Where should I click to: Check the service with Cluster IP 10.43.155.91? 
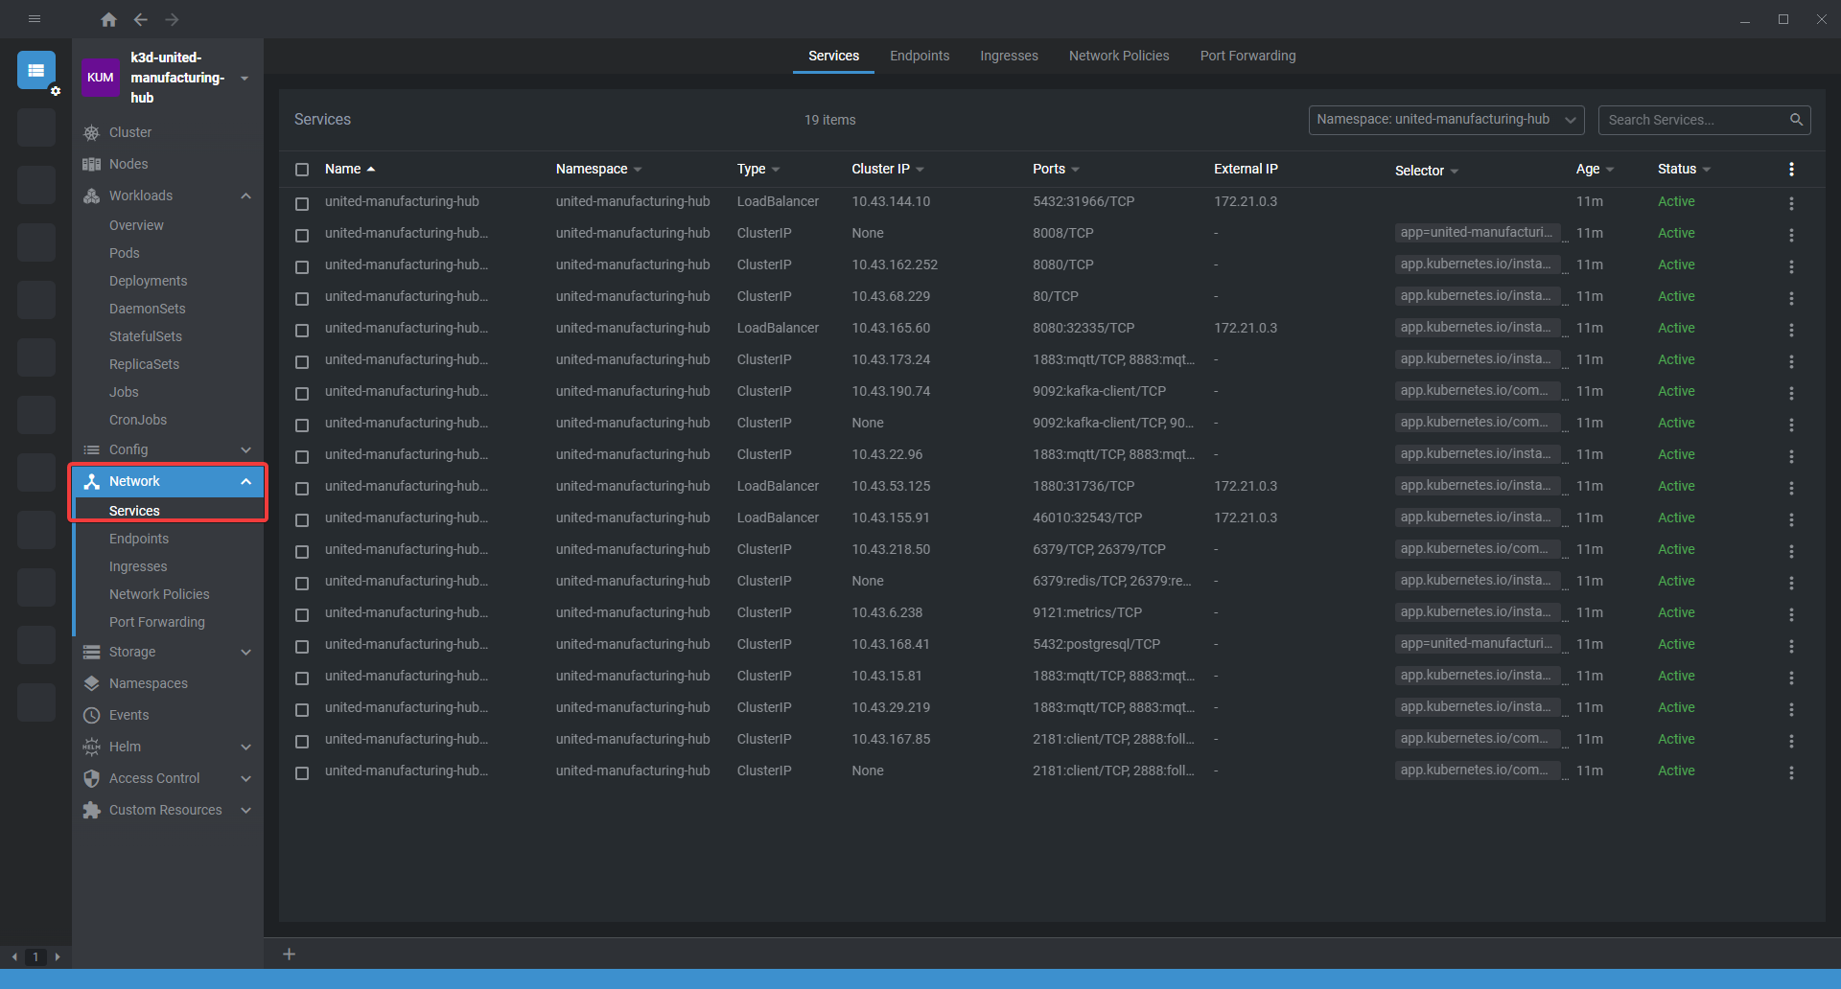[302, 519]
